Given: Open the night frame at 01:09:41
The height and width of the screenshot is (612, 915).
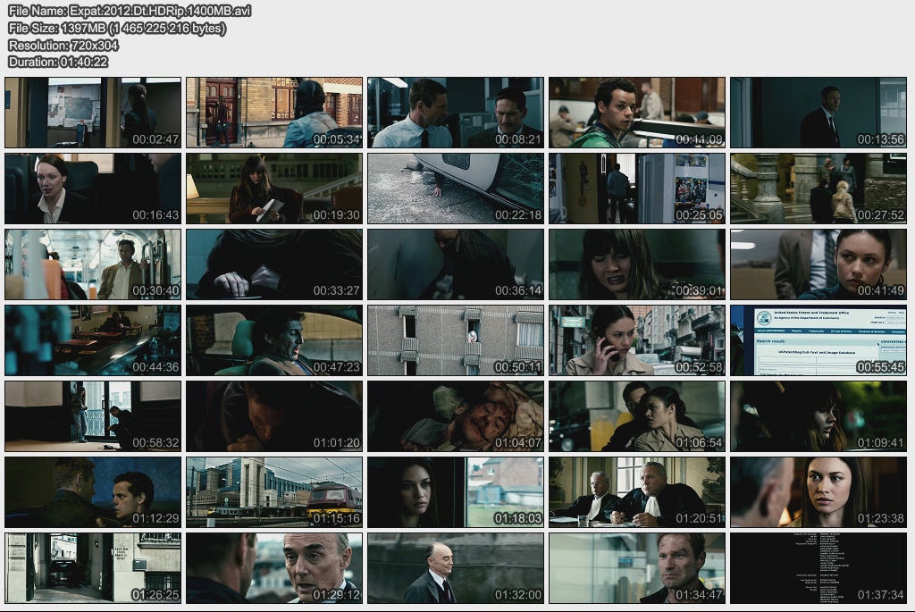Looking at the screenshot, I should pos(818,416).
